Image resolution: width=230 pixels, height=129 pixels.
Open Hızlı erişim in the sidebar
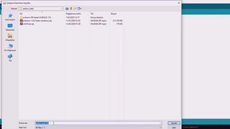(x=10, y=17)
